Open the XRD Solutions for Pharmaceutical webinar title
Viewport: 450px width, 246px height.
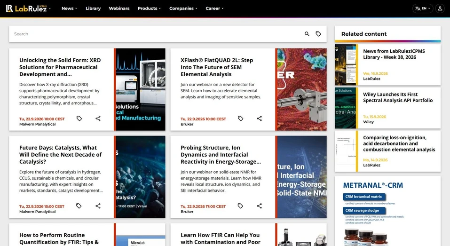coord(60,67)
